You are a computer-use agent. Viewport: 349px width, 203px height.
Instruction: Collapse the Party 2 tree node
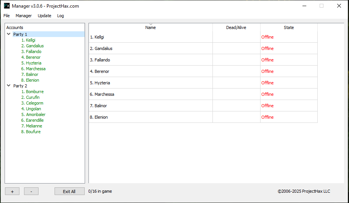point(9,86)
